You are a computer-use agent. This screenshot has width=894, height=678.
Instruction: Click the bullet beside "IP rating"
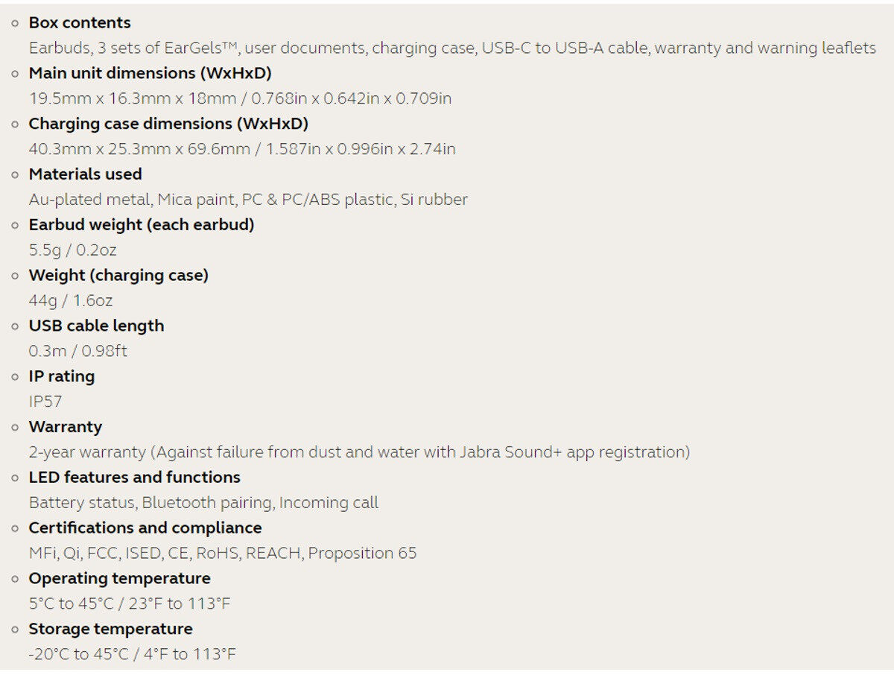click(x=15, y=376)
